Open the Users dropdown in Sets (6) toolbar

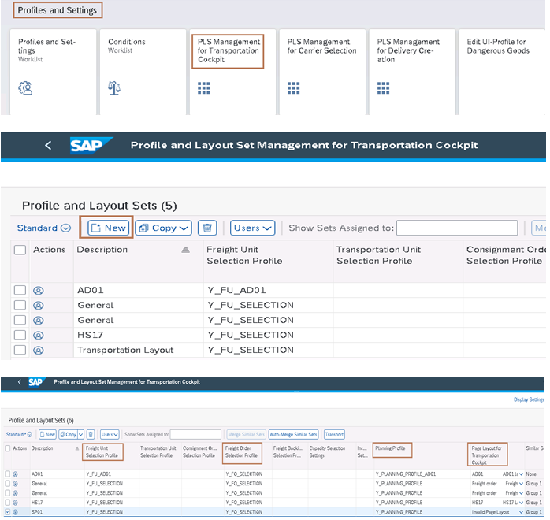click(110, 434)
